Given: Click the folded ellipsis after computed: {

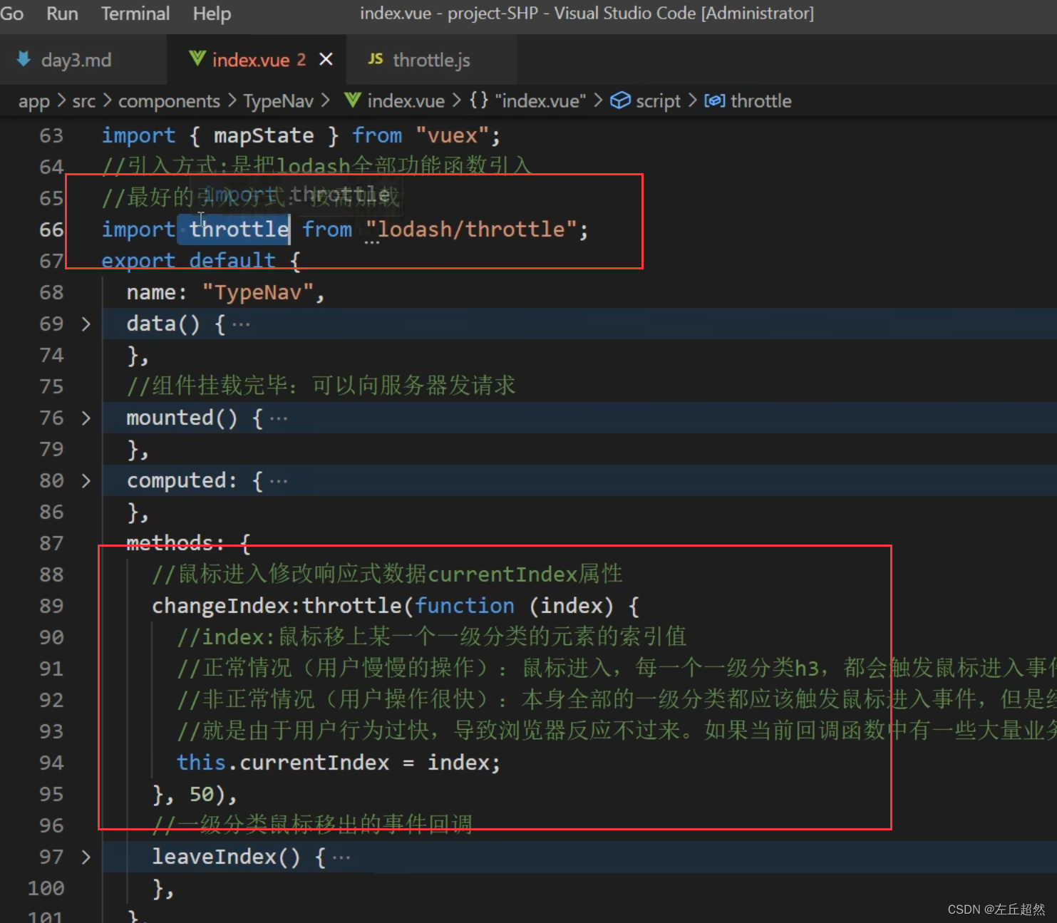Looking at the screenshot, I should point(279,483).
